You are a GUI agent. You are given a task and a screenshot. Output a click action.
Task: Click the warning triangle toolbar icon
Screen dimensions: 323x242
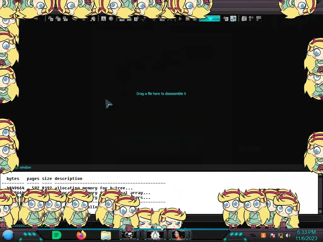point(103,19)
